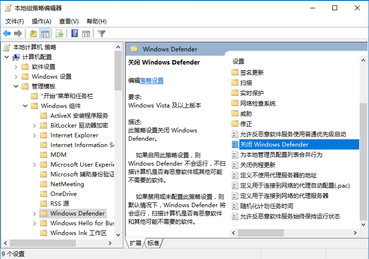Click the app icon in the title bar
The height and width of the screenshot is (259, 369).
coord(8,8)
